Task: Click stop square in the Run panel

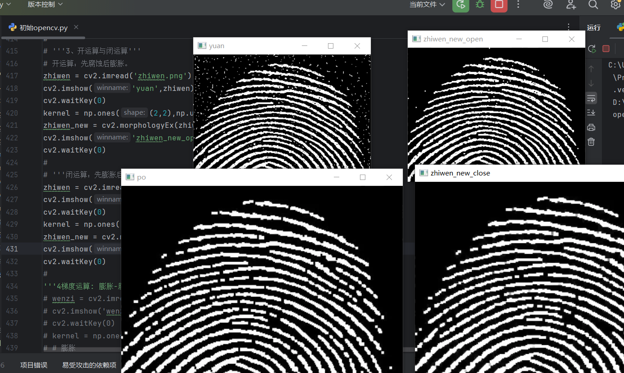Action: tap(606, 49)
